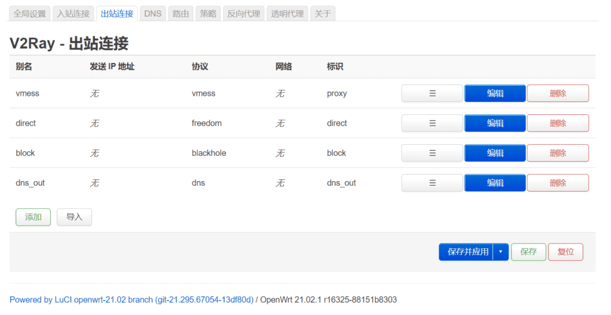Click the drag handle icon for direct row

432,123
